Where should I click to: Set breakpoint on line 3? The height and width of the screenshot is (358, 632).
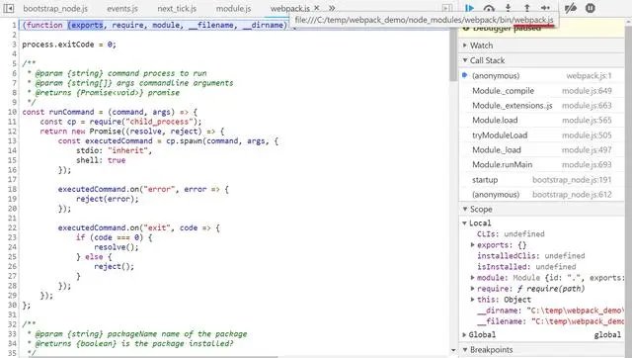click(14, 45)
